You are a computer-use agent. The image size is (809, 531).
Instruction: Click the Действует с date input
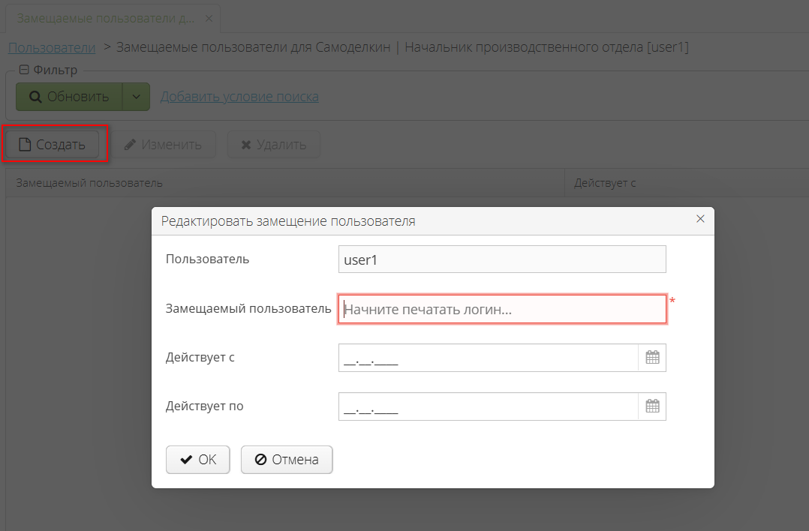[x=488, y=357]
